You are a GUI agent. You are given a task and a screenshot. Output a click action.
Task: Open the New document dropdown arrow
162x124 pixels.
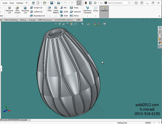[x=41, y=3]
